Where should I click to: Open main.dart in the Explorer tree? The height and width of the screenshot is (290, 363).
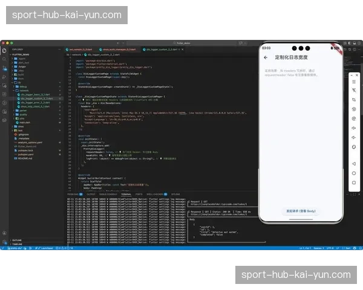point(25,121)
